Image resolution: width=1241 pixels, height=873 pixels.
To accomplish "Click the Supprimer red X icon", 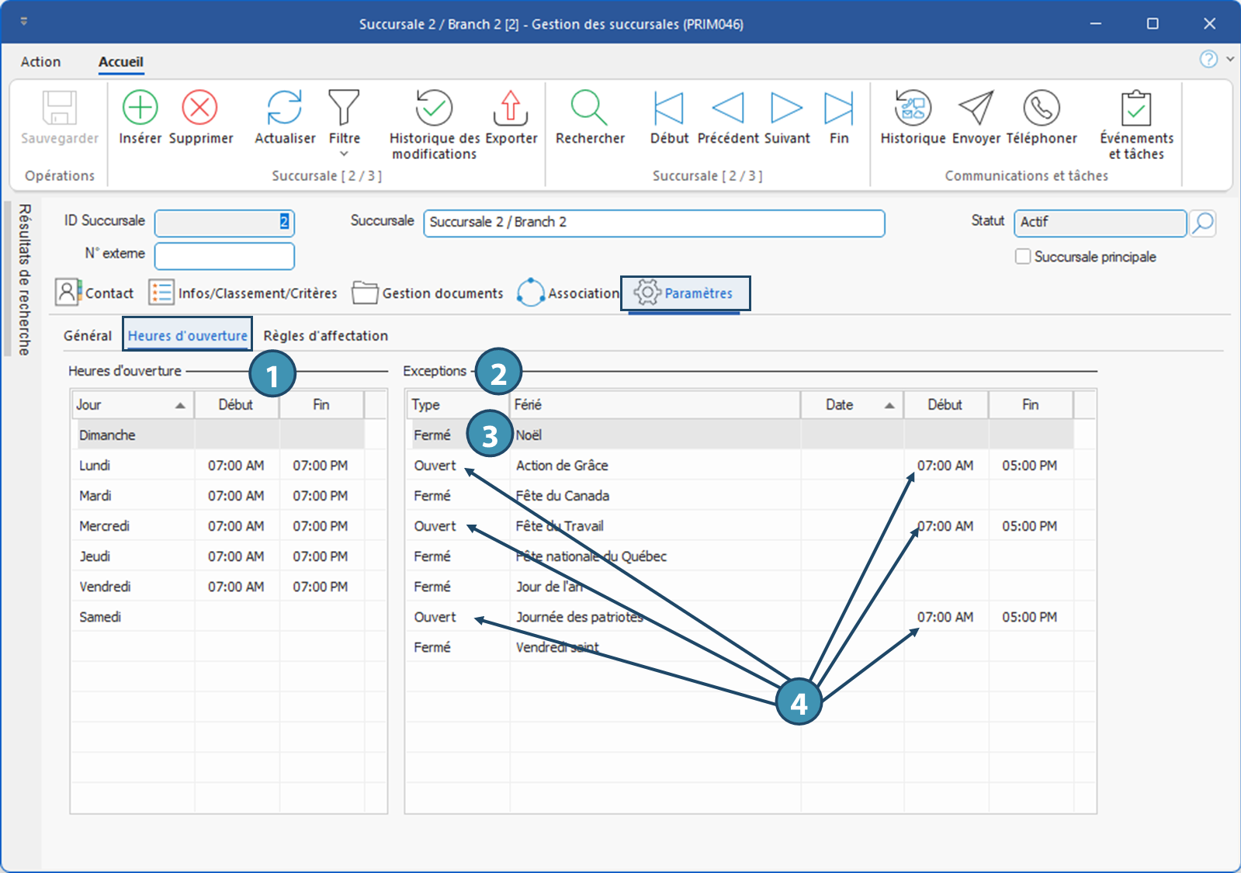I will (200, 108).
